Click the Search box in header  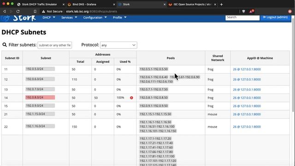(242, 18)
